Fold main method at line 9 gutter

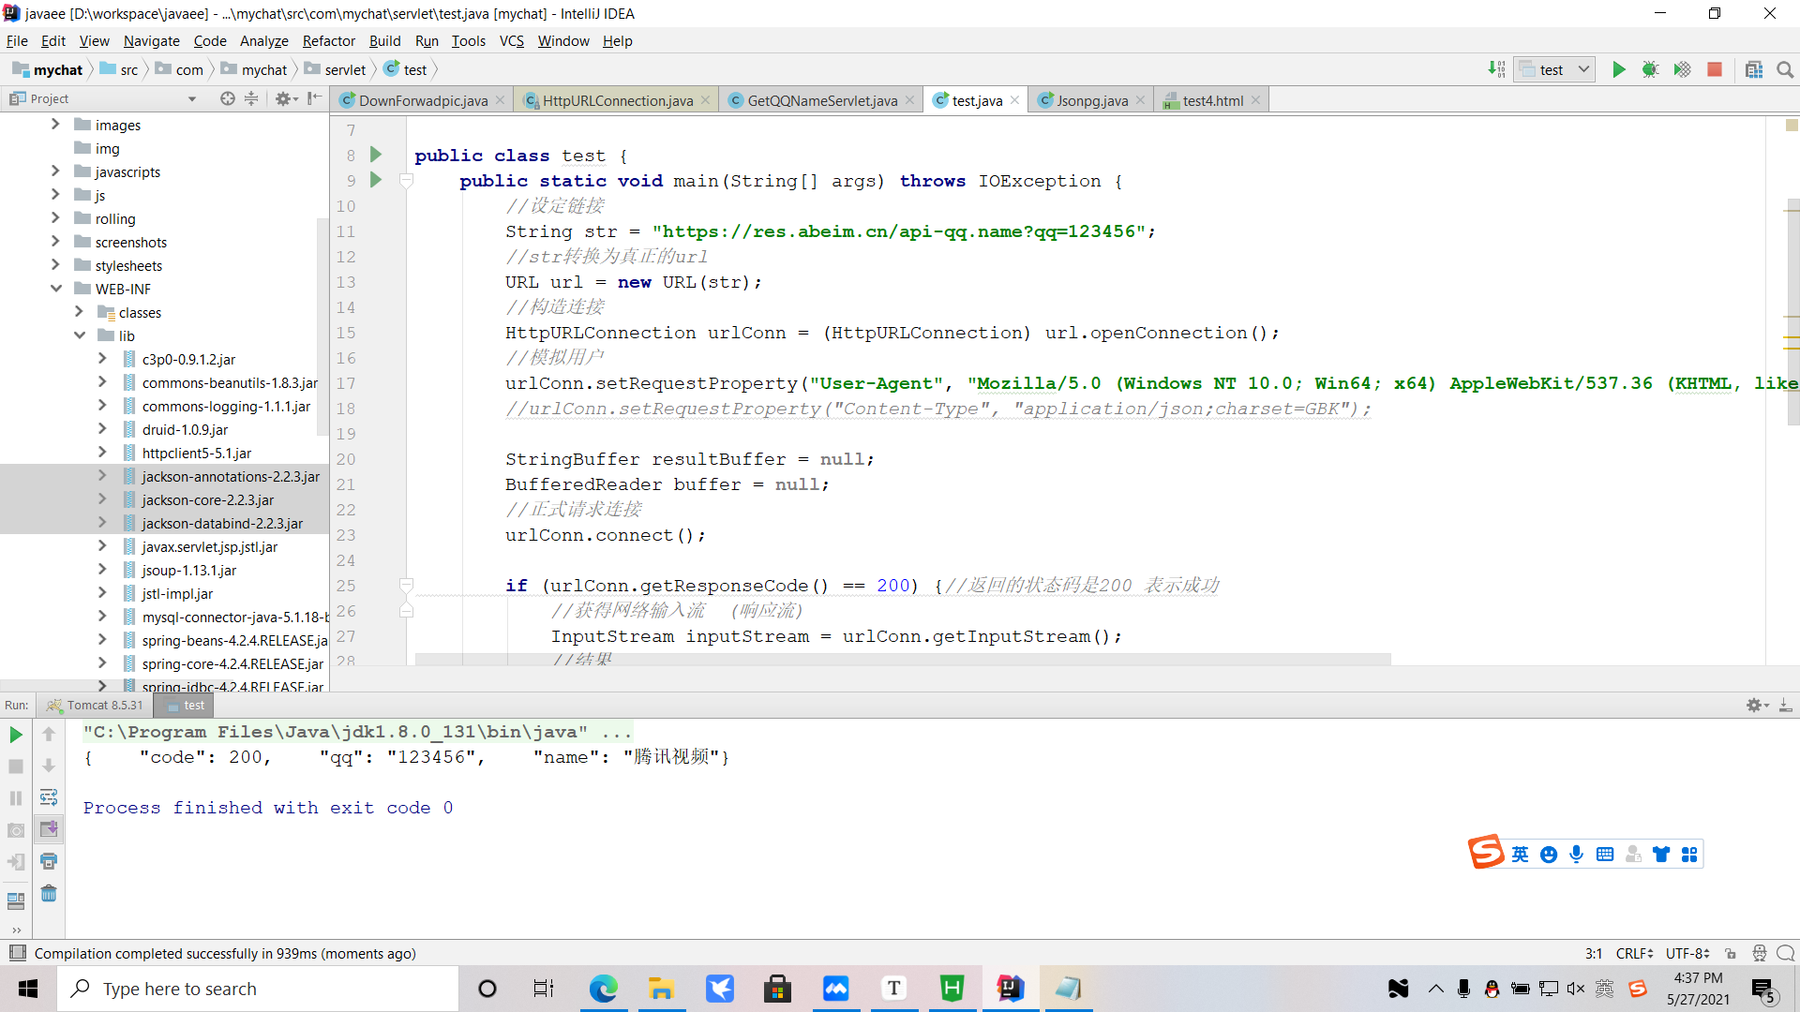point(406,180)
